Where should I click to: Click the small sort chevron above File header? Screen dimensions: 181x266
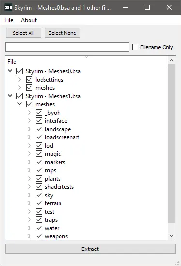click(87, 57)
